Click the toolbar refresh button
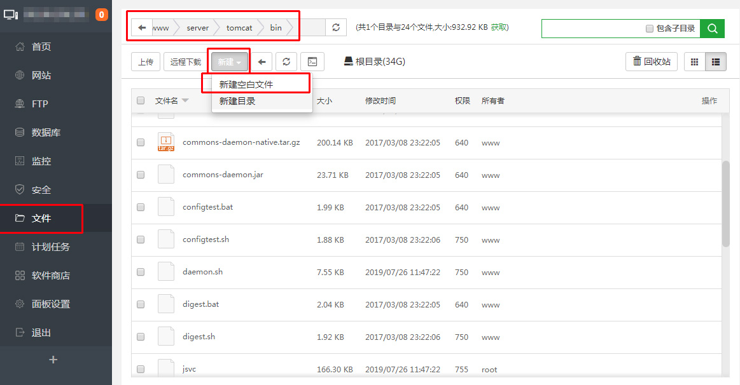The width and height of the screenshot is (740, 385). [286, 62]
